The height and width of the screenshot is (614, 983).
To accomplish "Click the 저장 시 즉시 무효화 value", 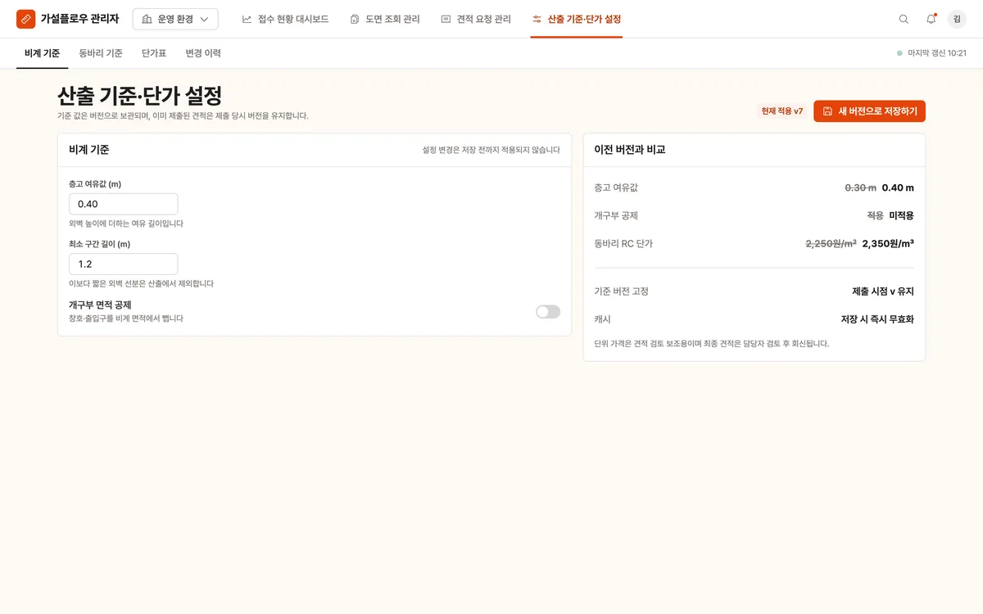I will coord(877,319).
